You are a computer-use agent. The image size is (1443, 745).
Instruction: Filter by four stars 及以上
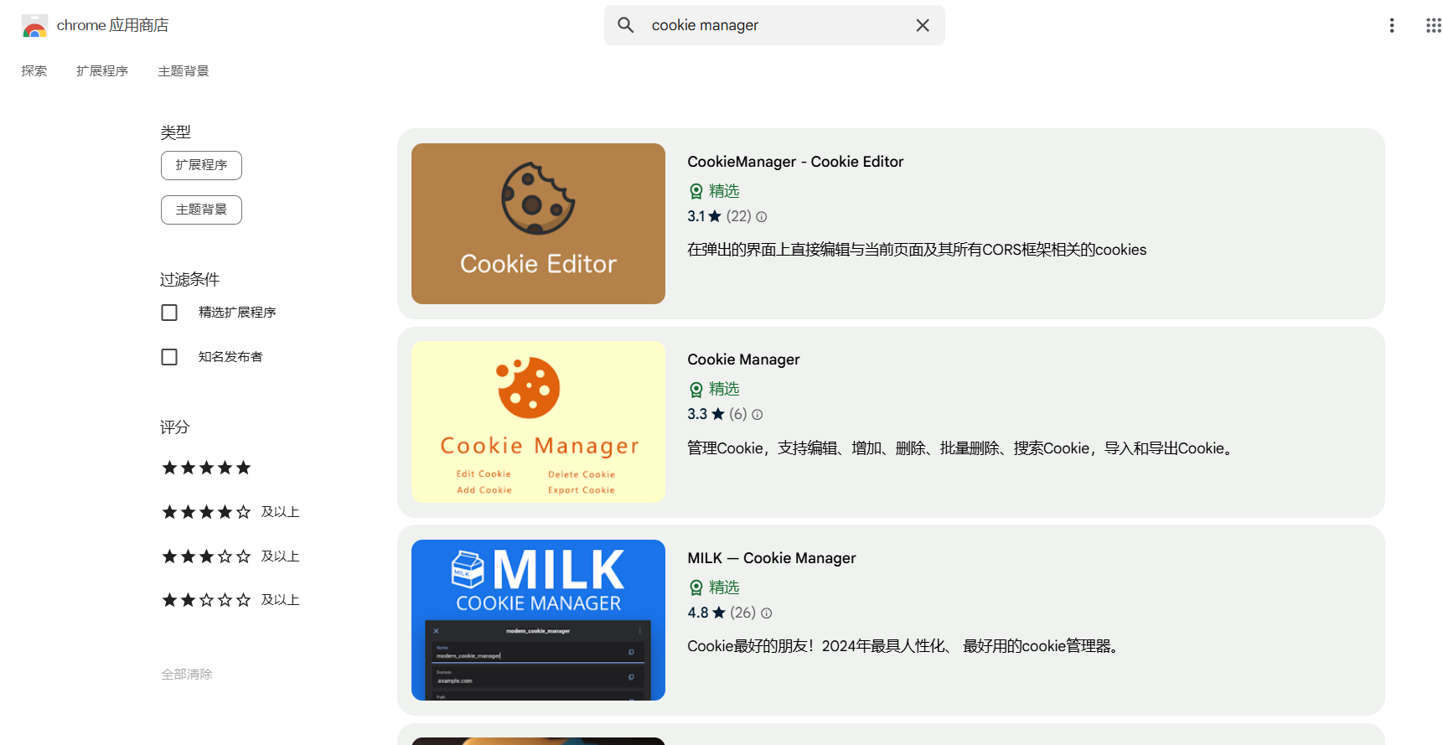tap(230, 512)
